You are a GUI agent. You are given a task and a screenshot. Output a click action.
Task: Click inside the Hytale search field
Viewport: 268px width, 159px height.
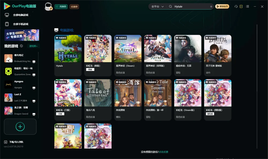pos(192,6)
